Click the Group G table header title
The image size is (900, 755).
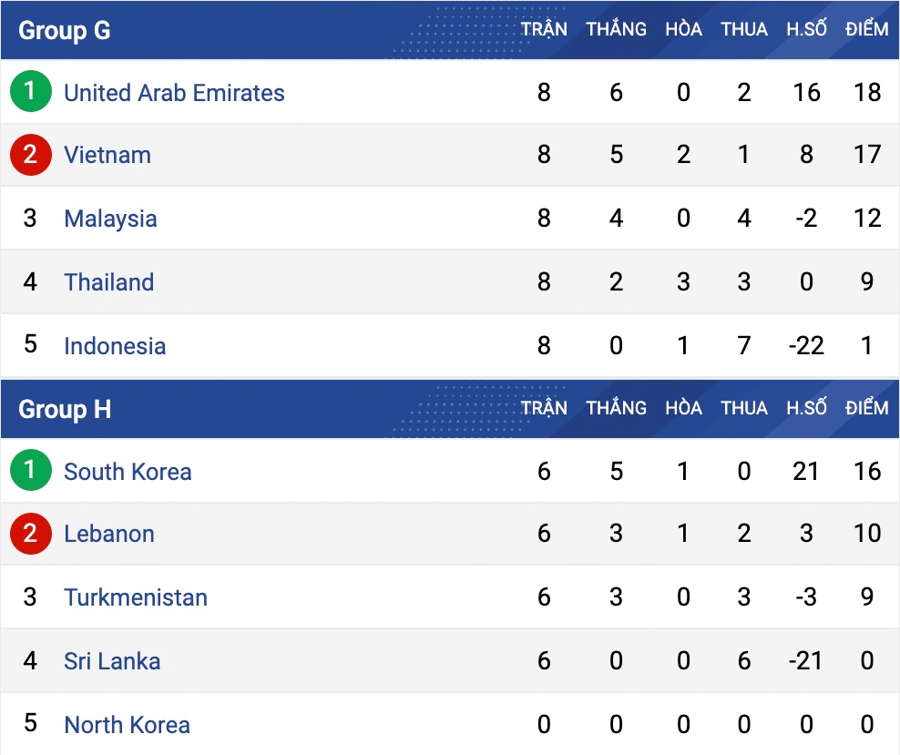coord(64,30)
